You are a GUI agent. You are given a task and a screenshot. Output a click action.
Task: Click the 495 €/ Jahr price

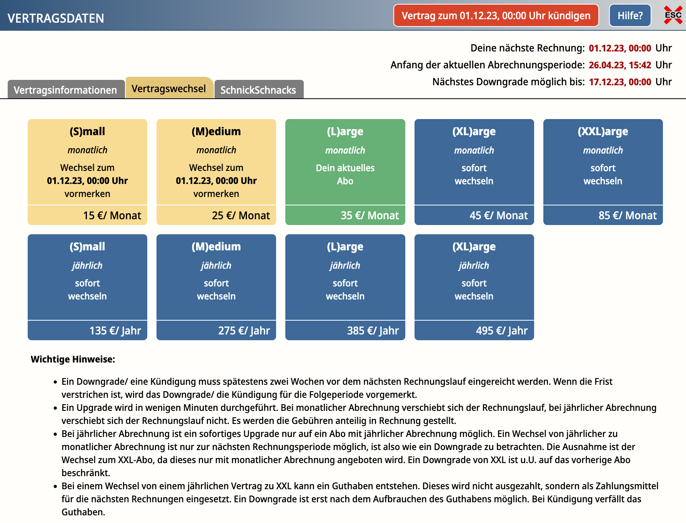(x=501, y=331)
